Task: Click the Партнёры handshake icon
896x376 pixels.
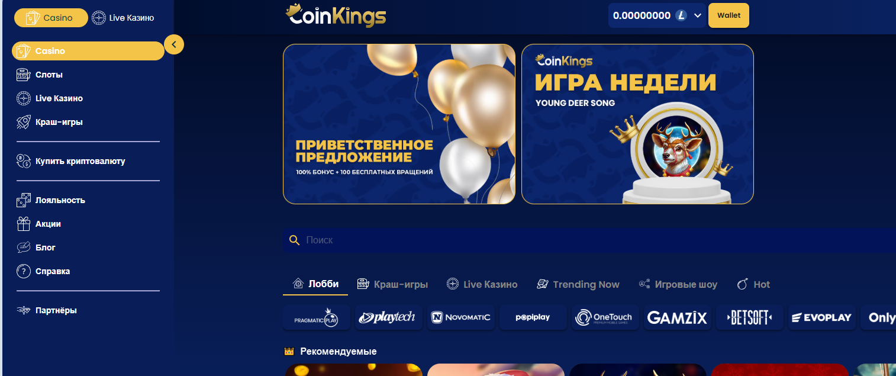Action: point(23,310)
